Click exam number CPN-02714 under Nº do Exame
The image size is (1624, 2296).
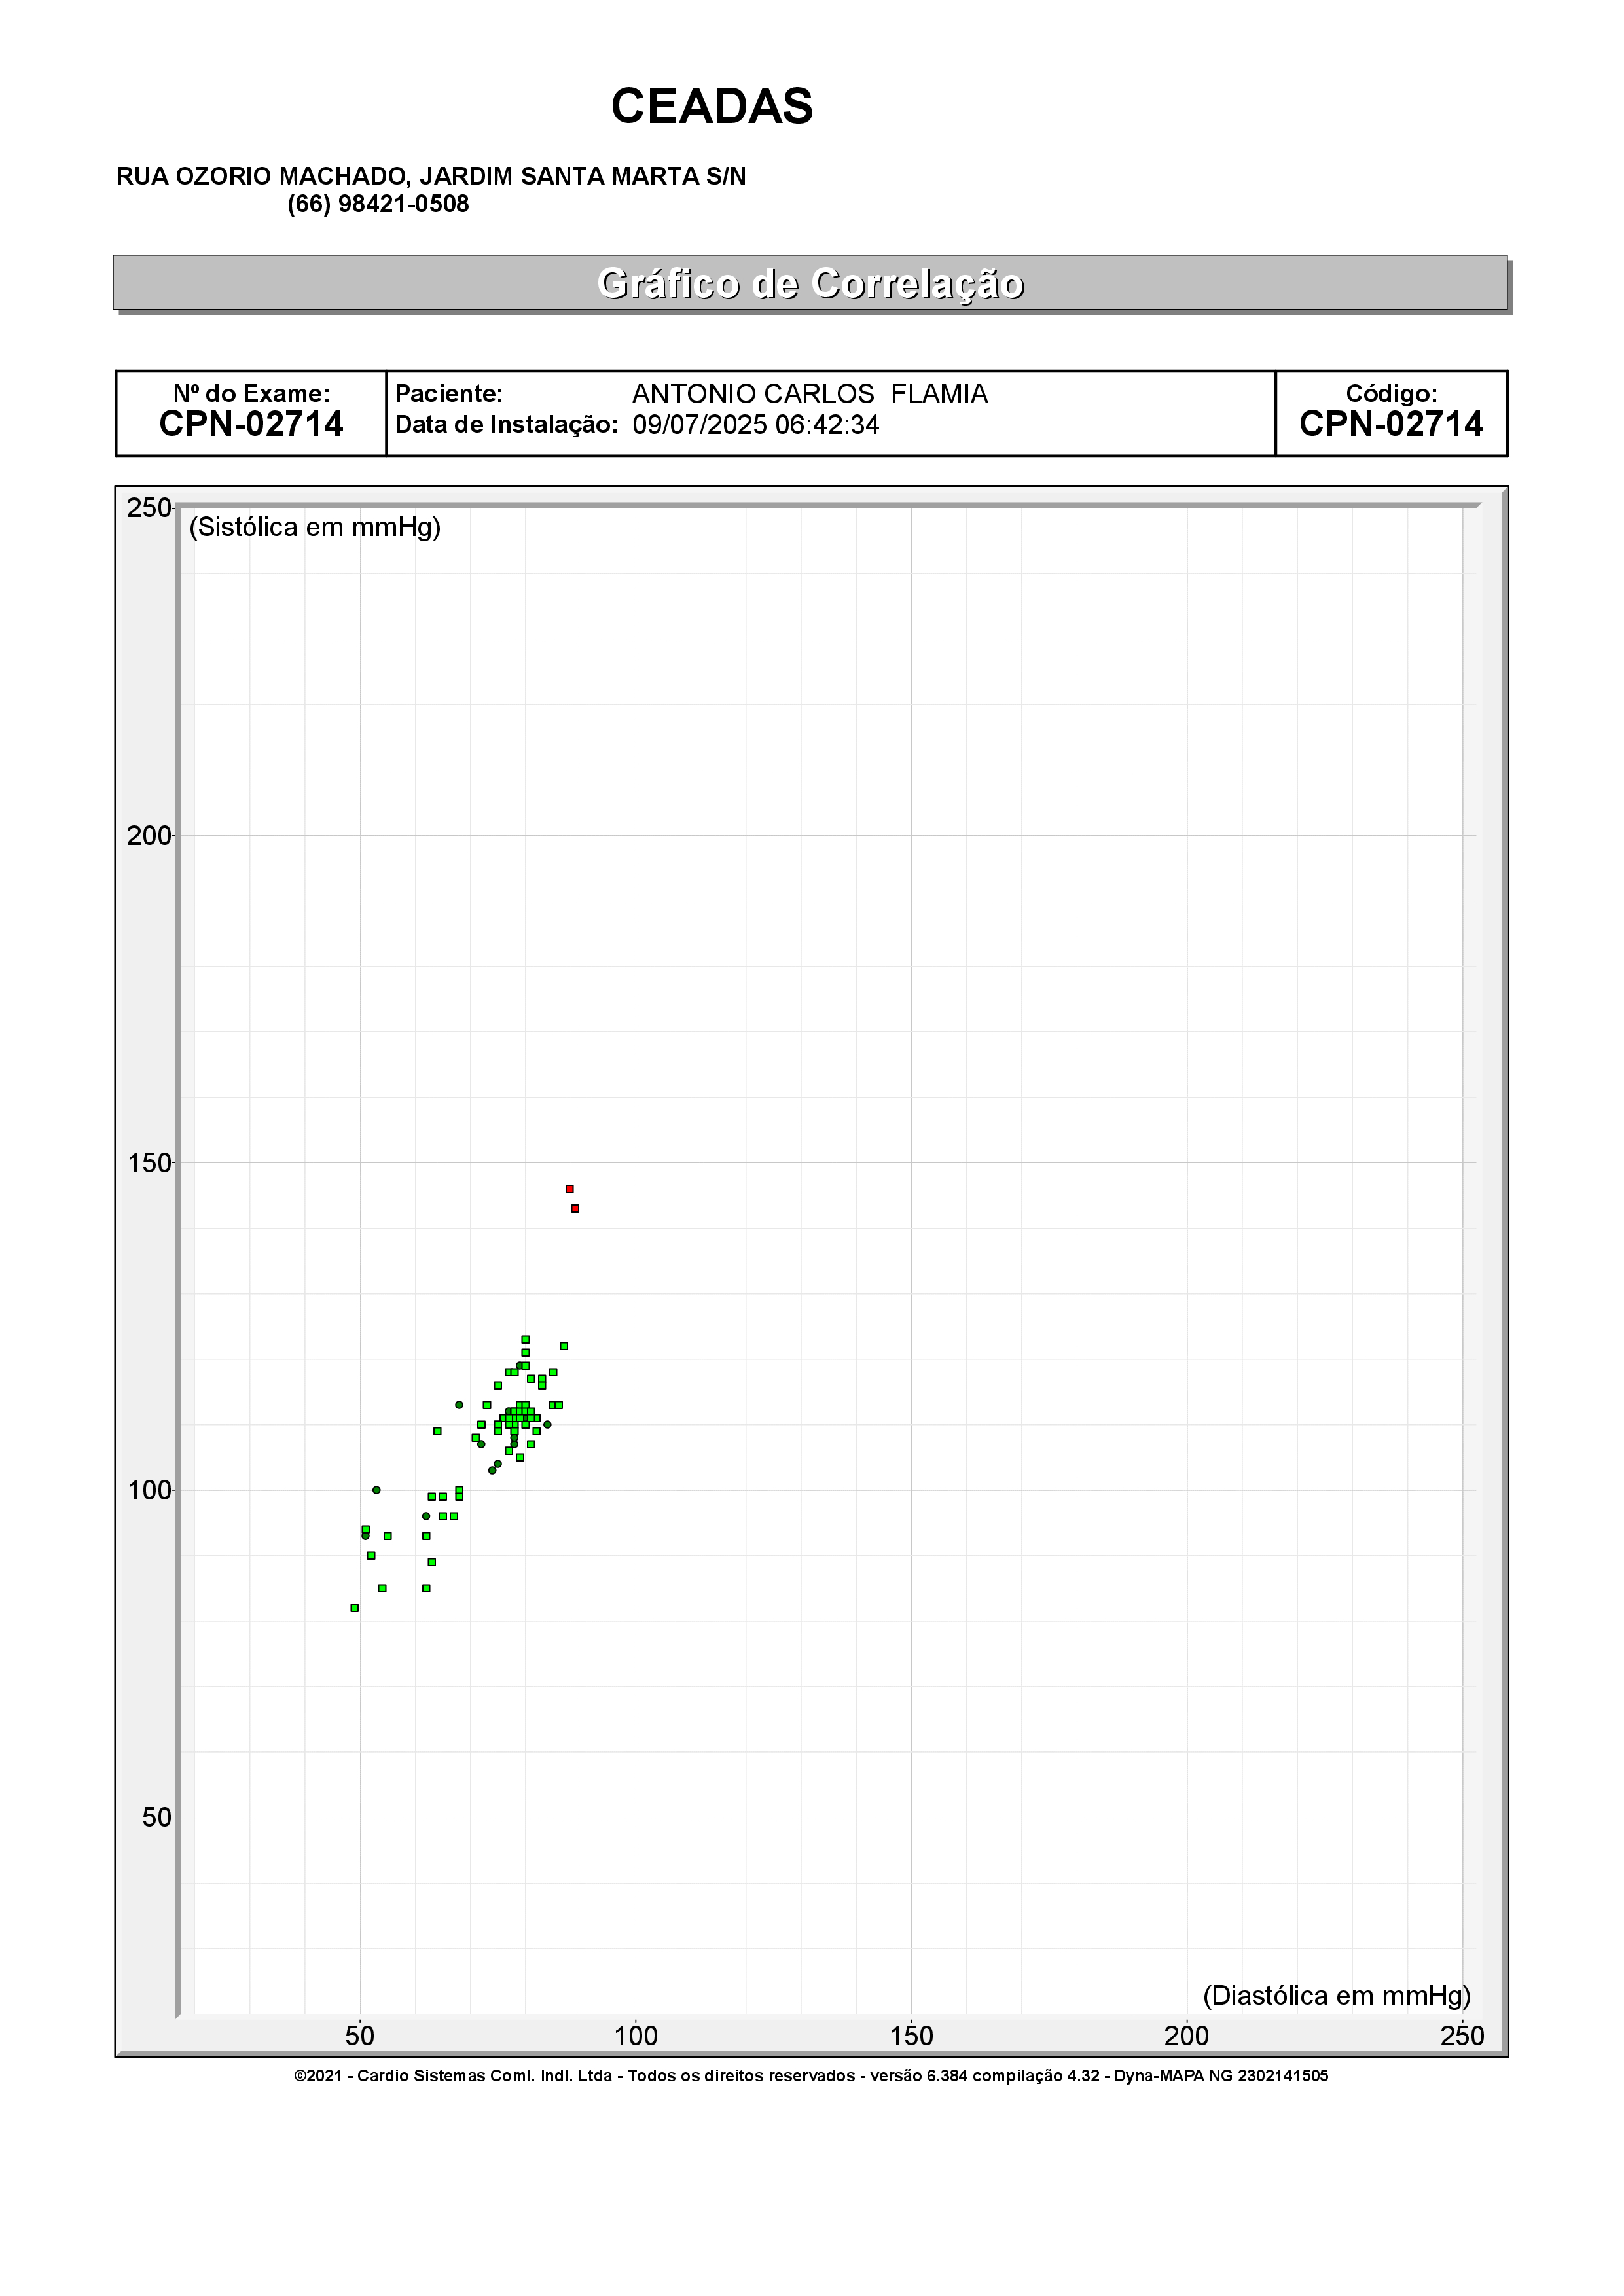[251, 424]
